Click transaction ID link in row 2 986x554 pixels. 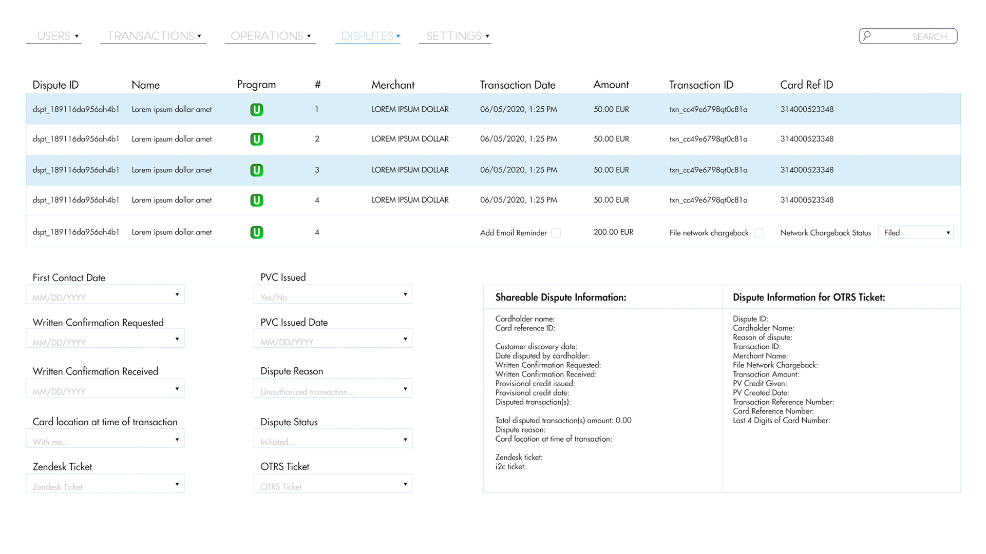(708, 139)
